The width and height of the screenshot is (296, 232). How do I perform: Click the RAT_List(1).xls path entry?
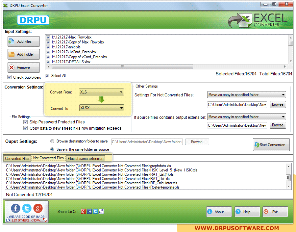coord(90,174)
